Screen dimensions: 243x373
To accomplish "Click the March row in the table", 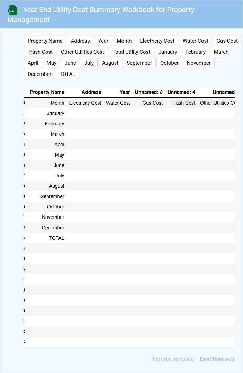I will tap(129, 134).
